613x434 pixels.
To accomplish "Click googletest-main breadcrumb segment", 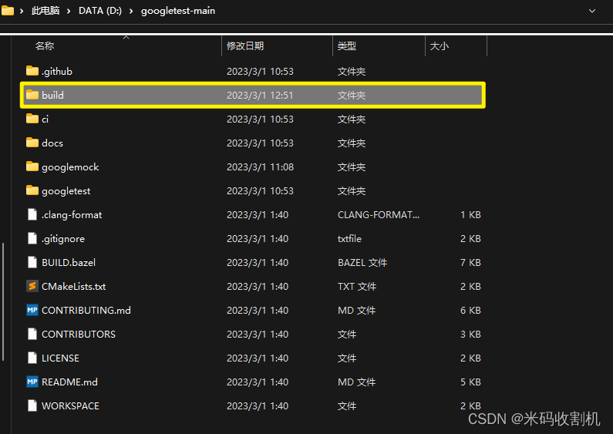I will tap(178, 11).
